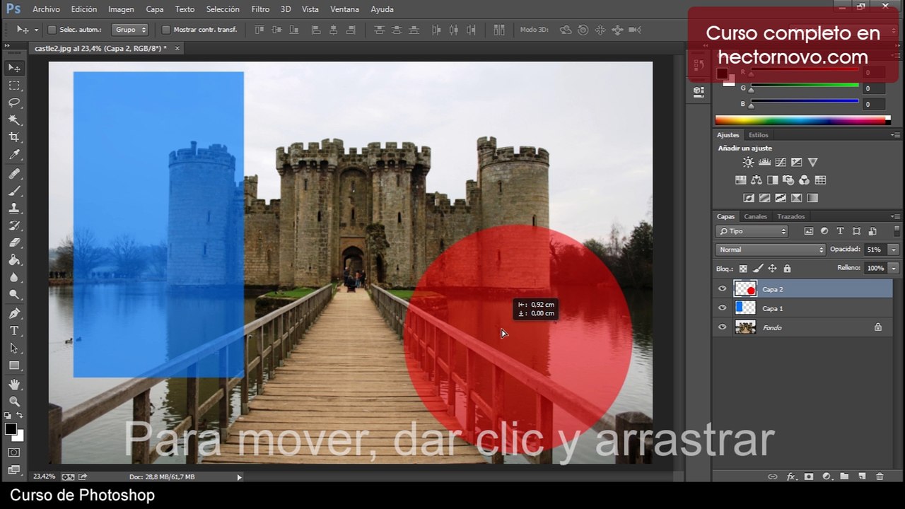This screenshot has width=905, height=509.
Task: Switch to the Canales tab
Action: point(755,216)
